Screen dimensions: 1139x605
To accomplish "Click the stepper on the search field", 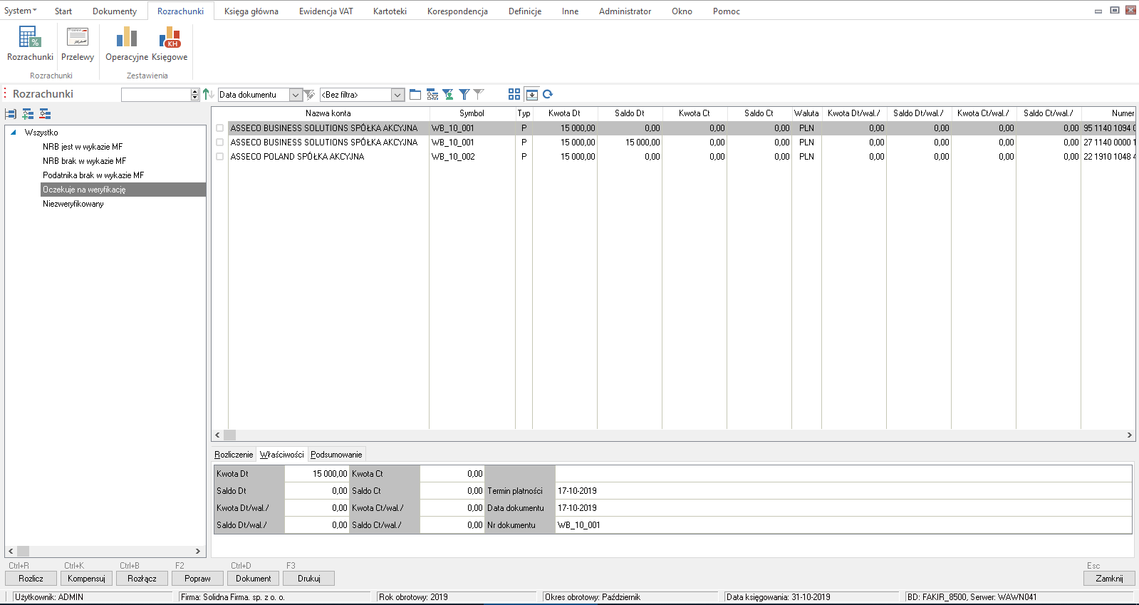I will 195,95.
